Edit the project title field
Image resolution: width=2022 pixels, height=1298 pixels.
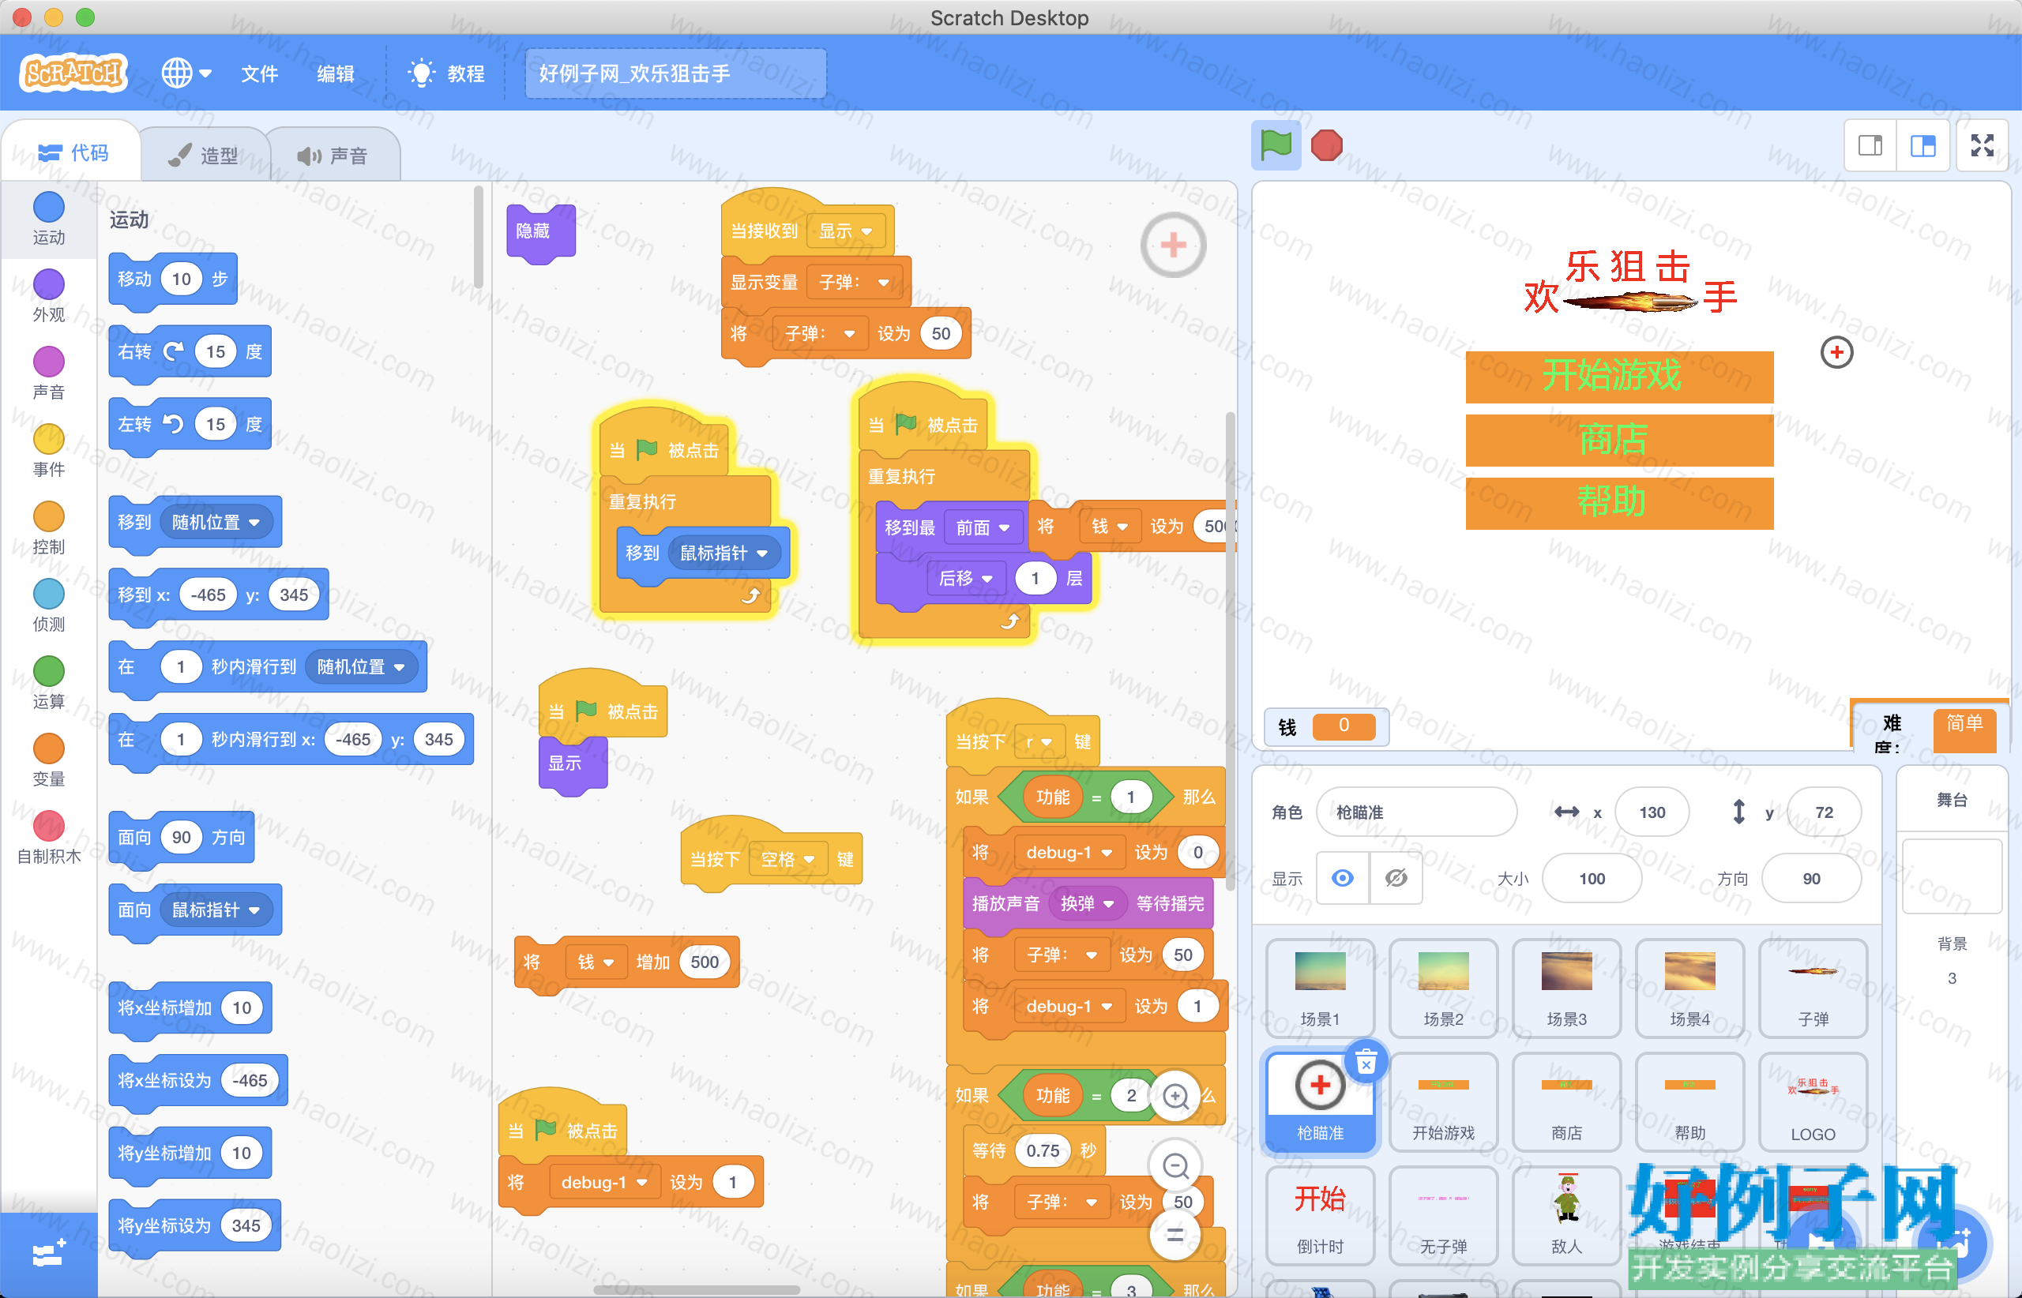pyautogui.click(x=675, y=73)
